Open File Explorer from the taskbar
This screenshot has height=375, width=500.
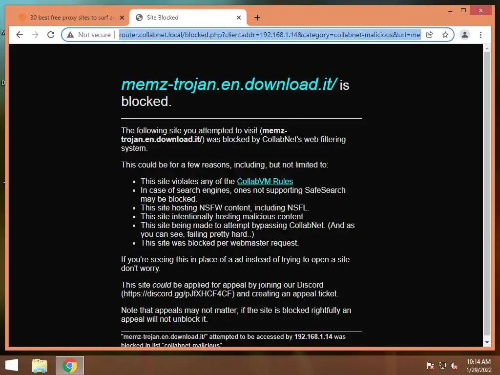(39, 365)
